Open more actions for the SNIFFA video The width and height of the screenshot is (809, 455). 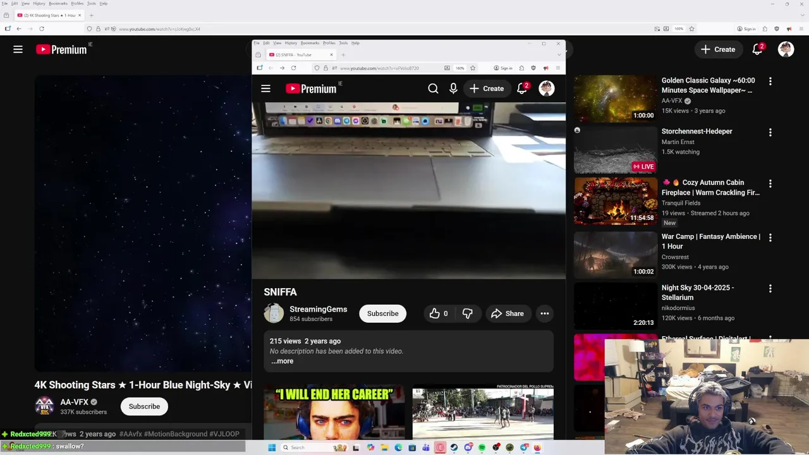[545, 313]
